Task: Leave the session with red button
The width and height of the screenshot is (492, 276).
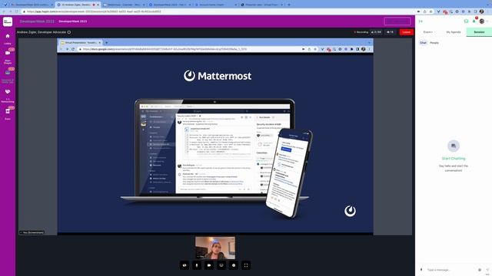Action: tap(407, 32)
